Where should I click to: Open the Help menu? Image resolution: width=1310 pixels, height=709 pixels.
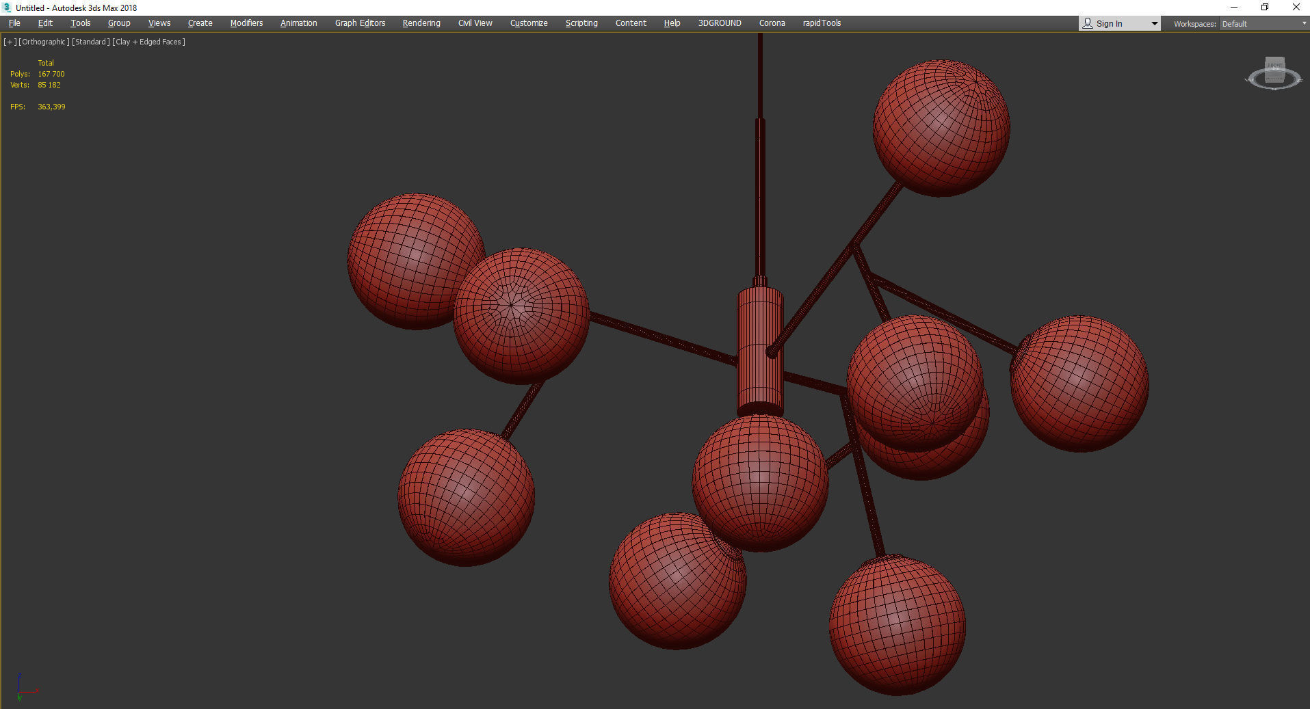pos(672,23)
